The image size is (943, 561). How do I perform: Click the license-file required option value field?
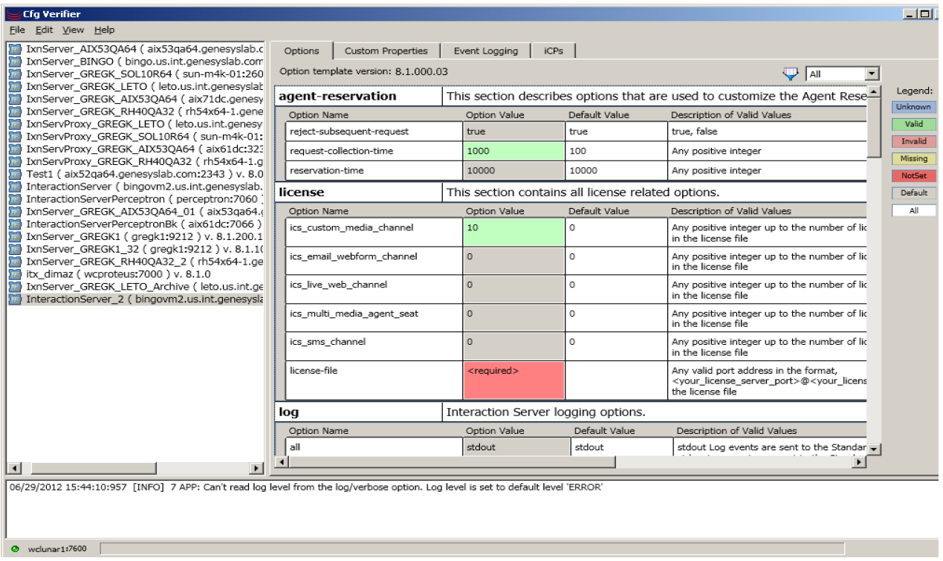click(513, 380)
